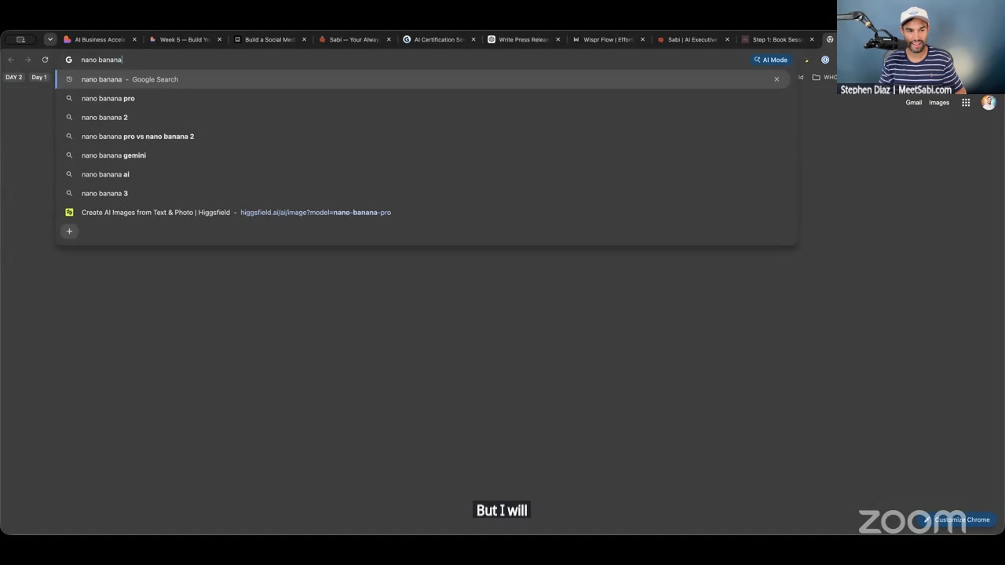1005x565 pixels.
Task: Open the Google apps grid icon
Action: point(966,103)
